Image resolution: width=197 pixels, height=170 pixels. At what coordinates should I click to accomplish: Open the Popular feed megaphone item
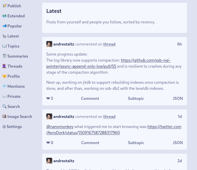[12, 26]
